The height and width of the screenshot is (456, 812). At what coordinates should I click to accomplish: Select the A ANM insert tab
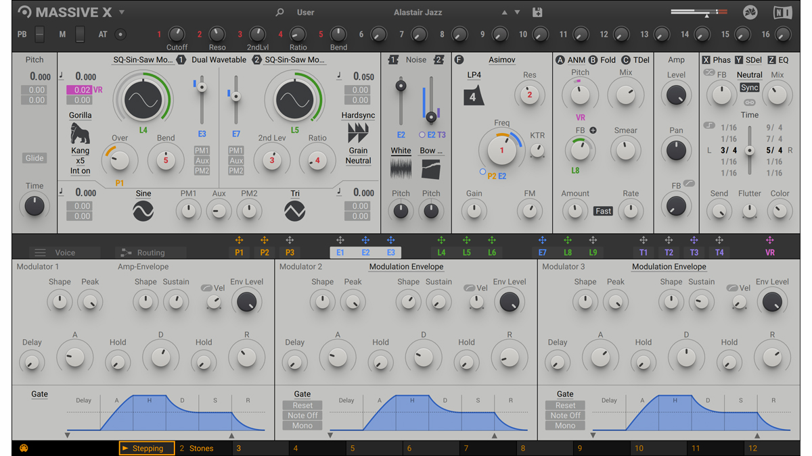tap(570, 60)
